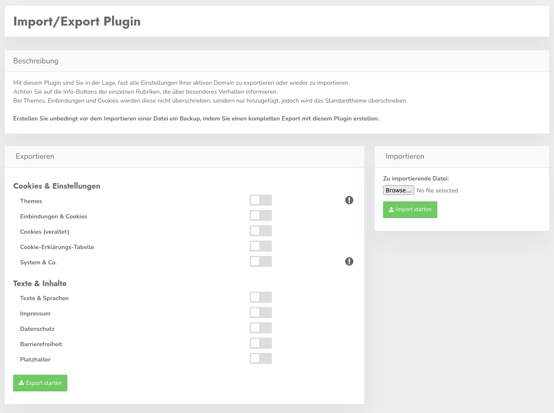This screenshot has width=554, height=413.
Task: Click the Import/Export Plugin page title
Action: pos(77,21)
